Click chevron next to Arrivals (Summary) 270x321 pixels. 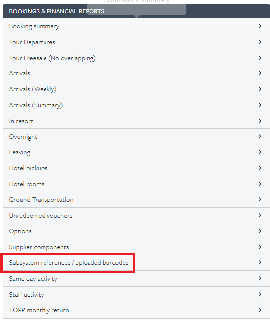260,105
